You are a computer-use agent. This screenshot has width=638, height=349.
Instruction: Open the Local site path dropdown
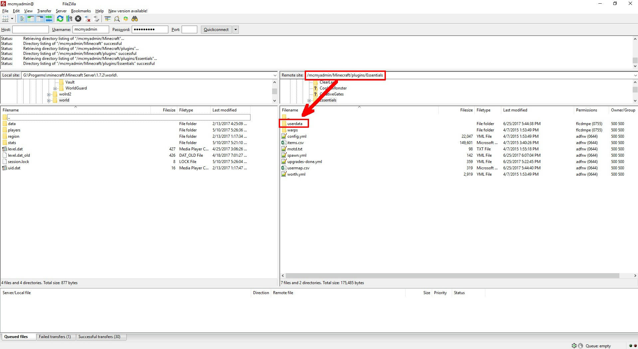point(275,75)
